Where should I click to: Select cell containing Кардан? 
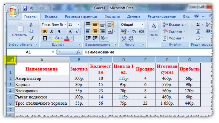[42, 85]
